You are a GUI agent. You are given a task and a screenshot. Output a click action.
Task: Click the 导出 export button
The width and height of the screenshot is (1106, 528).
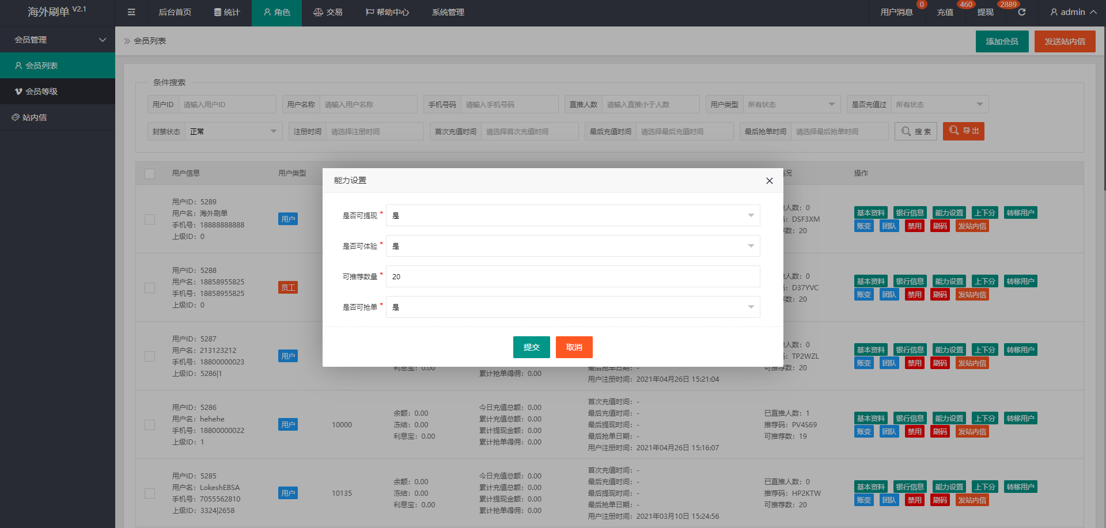point(963,131)
